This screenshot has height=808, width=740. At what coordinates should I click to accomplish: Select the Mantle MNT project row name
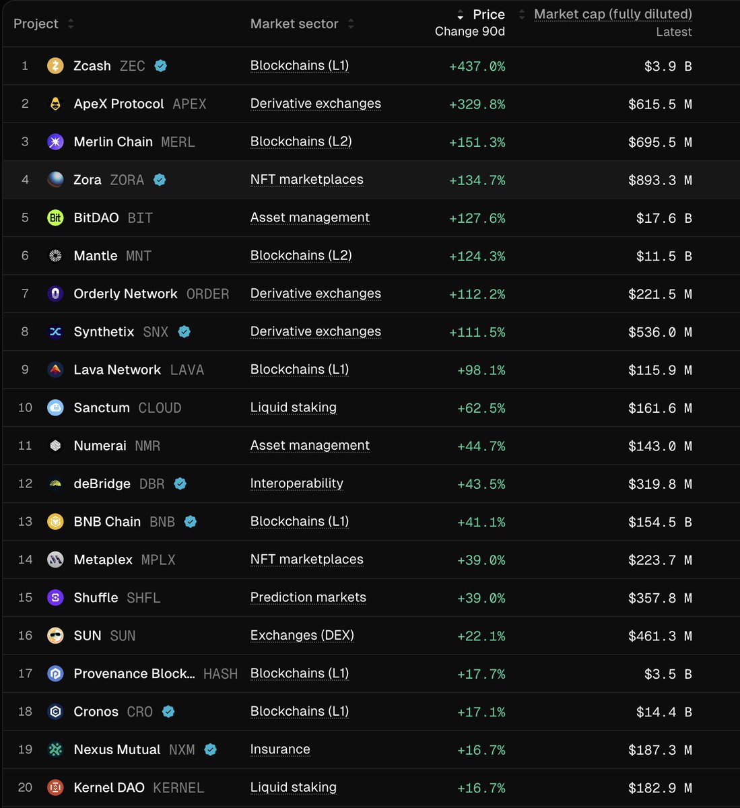95,256
